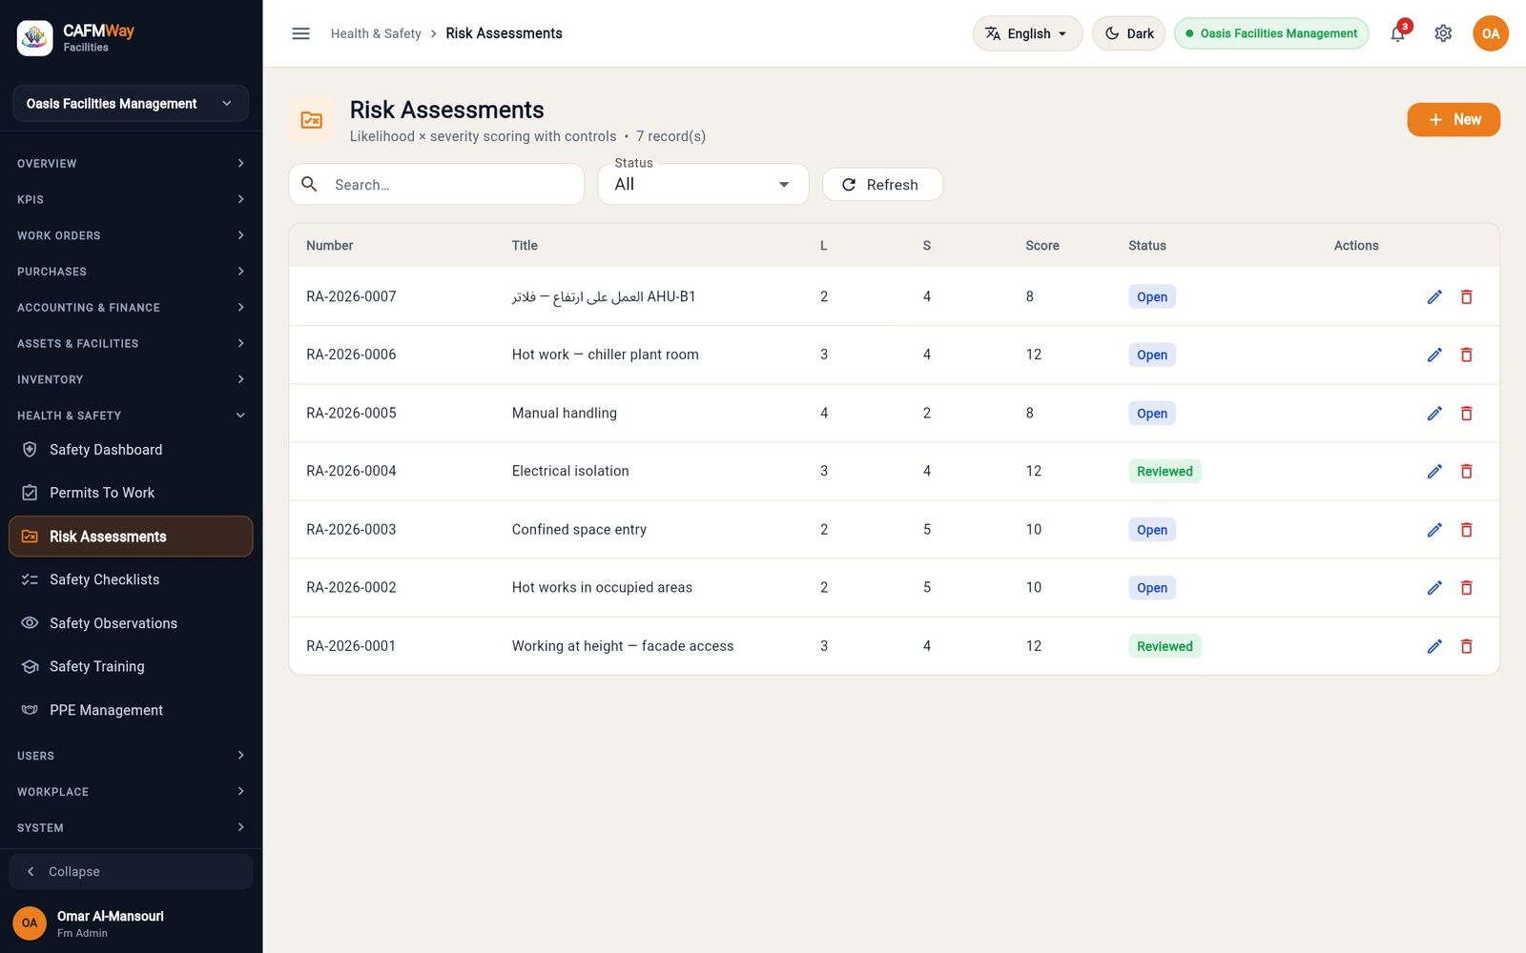
Task: Expand the Assets & Facilities section
Action: [131, 343]
